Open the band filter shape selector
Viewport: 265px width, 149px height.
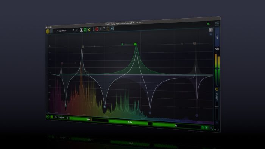click(x=55, y=117)
